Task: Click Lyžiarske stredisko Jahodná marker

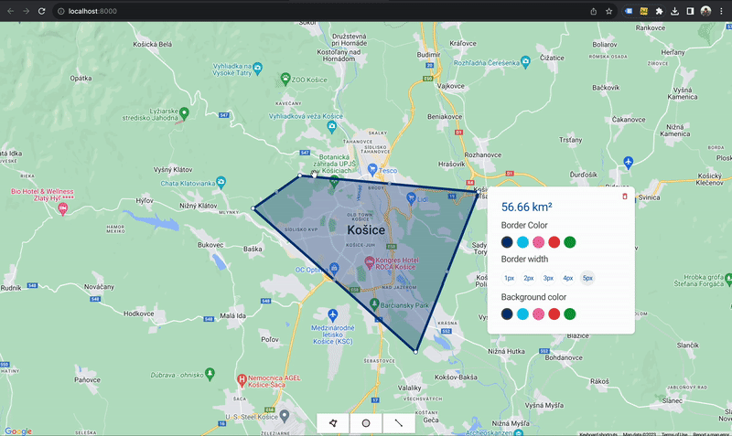Action: (185, 112)
